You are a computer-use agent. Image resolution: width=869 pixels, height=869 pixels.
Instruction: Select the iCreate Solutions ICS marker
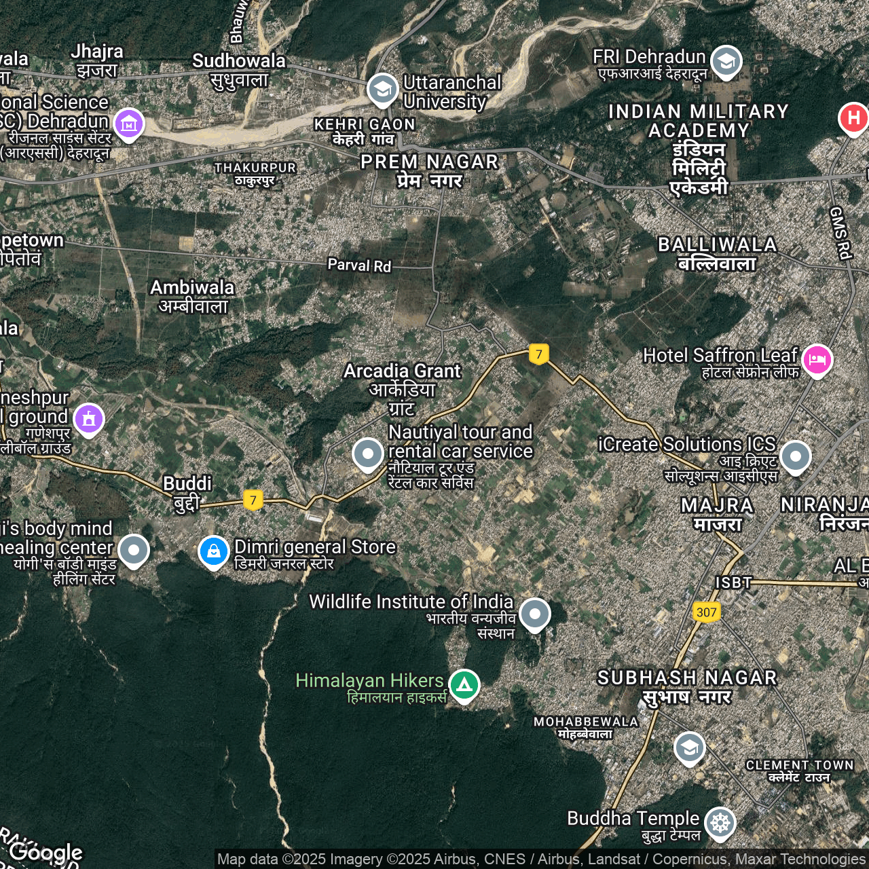[795, 456]
